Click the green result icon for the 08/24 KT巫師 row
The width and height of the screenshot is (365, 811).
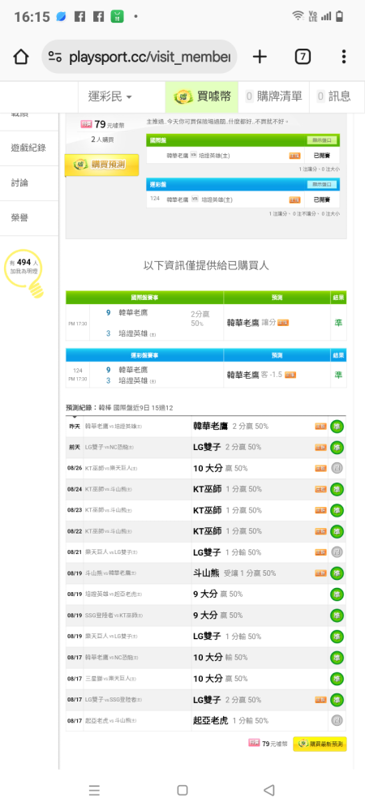pyautogui.click(x=337, y=489)
